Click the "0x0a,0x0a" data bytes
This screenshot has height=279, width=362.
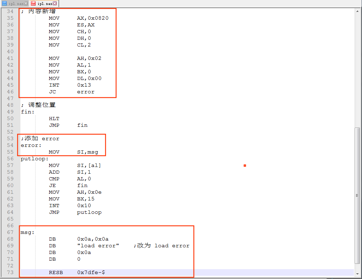pyautogui.click(x=93, y=239)
